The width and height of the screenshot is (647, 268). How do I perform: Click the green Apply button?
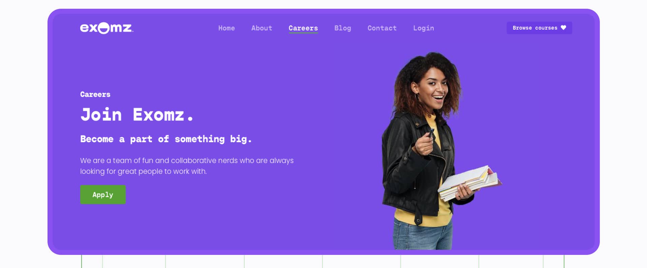[x=103, y=194]
